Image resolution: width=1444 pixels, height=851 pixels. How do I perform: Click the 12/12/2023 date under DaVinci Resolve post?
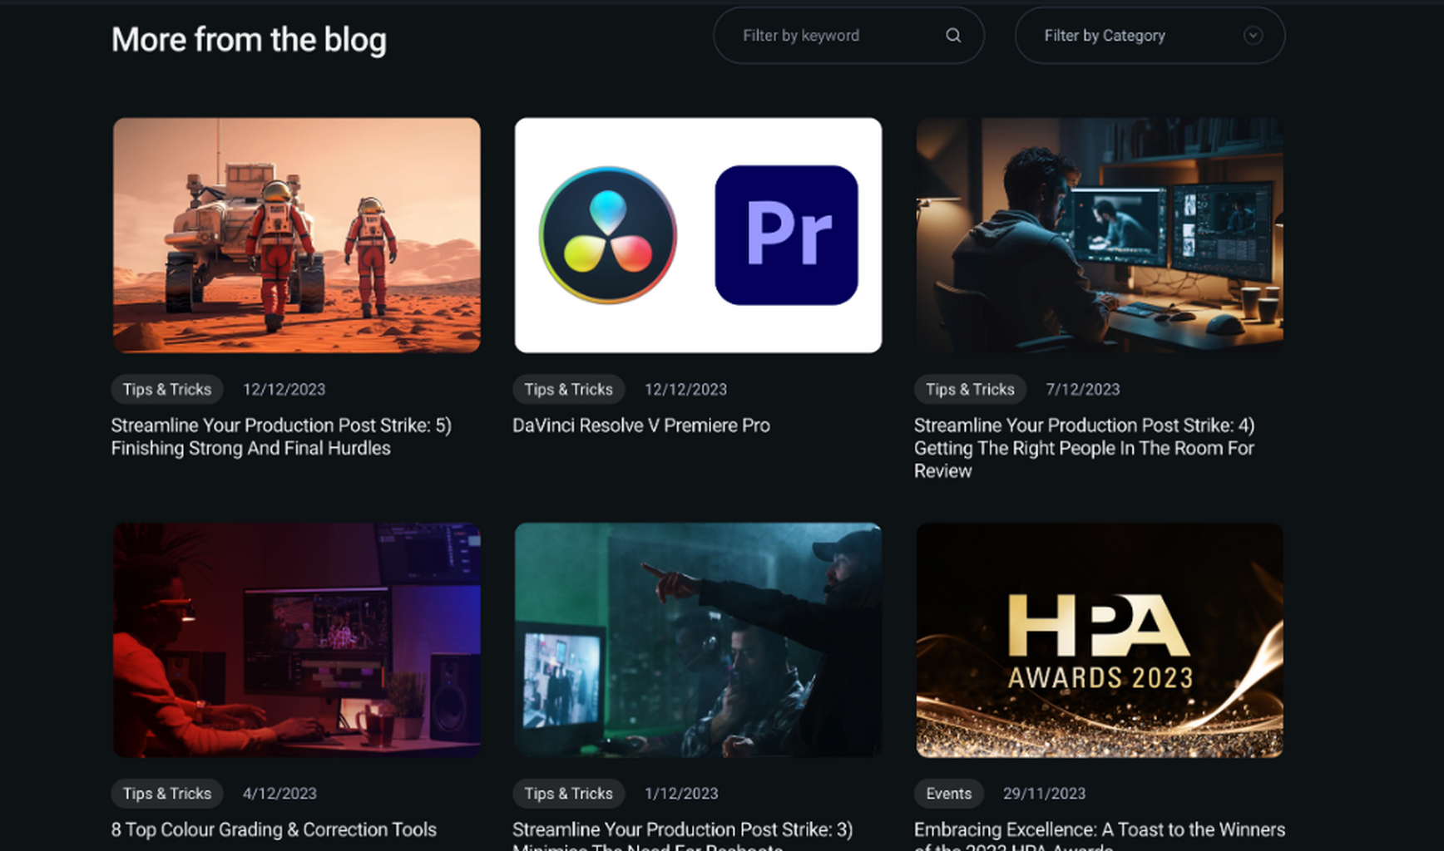(x=685, y=389)
